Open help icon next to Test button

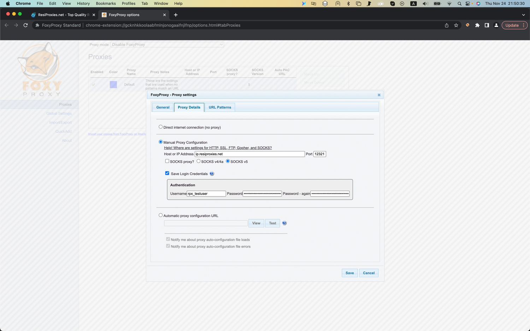pyautogui.click(x=284, y=223)
